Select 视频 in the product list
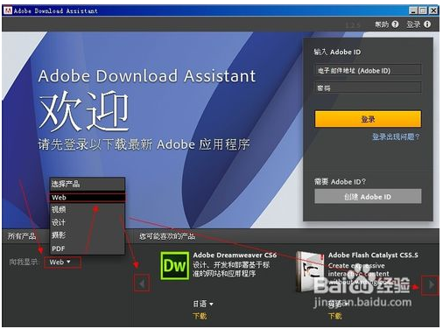This screenshot has width=443, height=329. pos(88,209)
